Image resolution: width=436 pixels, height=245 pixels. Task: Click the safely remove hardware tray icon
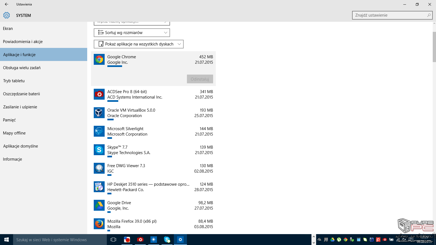click(352, 240)
